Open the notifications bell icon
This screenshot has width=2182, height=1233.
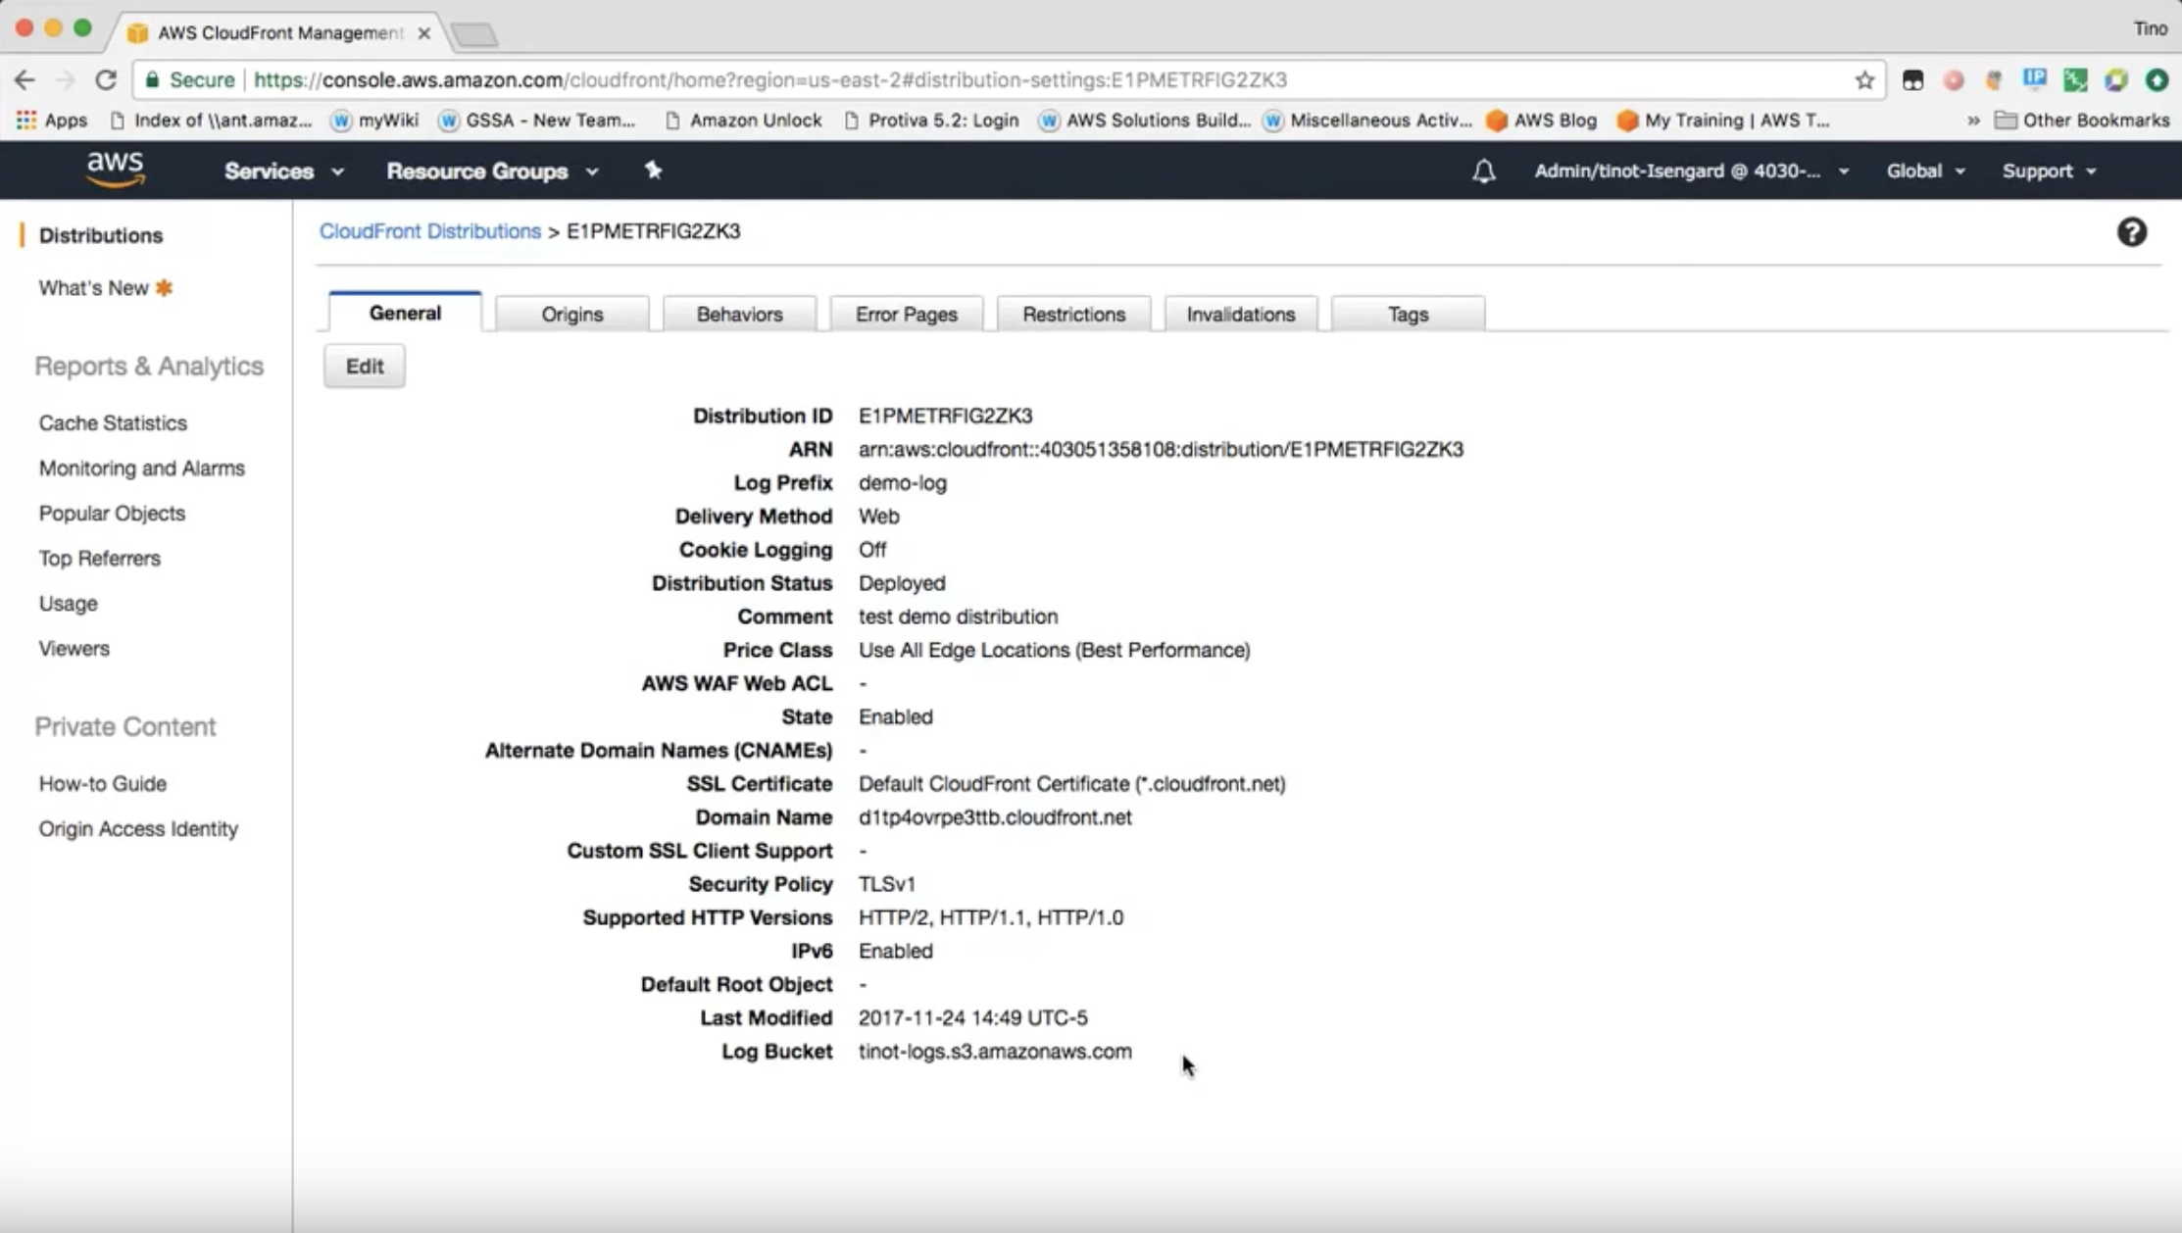coord(1483,172)
